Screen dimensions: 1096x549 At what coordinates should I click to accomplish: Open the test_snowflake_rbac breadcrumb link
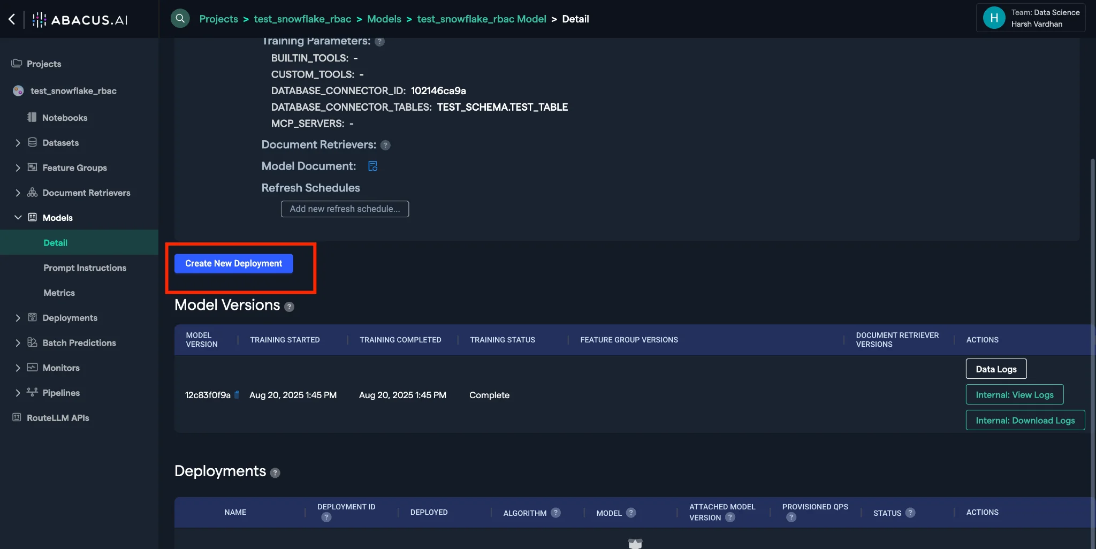pyautogui.click(x=302, y=19)
